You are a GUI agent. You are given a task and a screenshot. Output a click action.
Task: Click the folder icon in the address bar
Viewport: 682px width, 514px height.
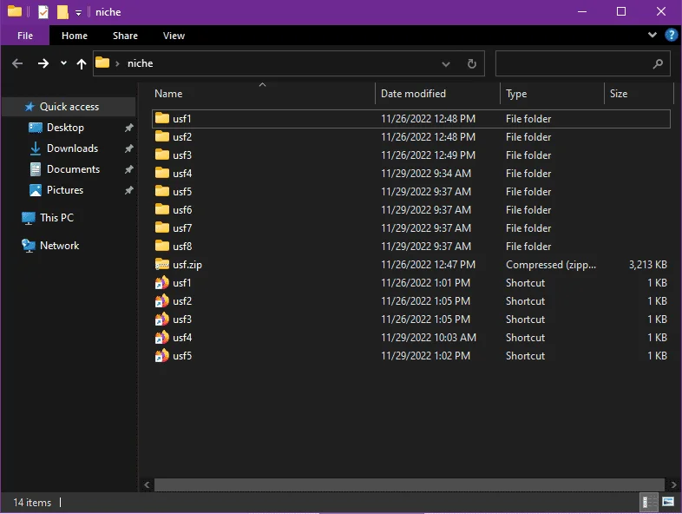coord(102,63)
